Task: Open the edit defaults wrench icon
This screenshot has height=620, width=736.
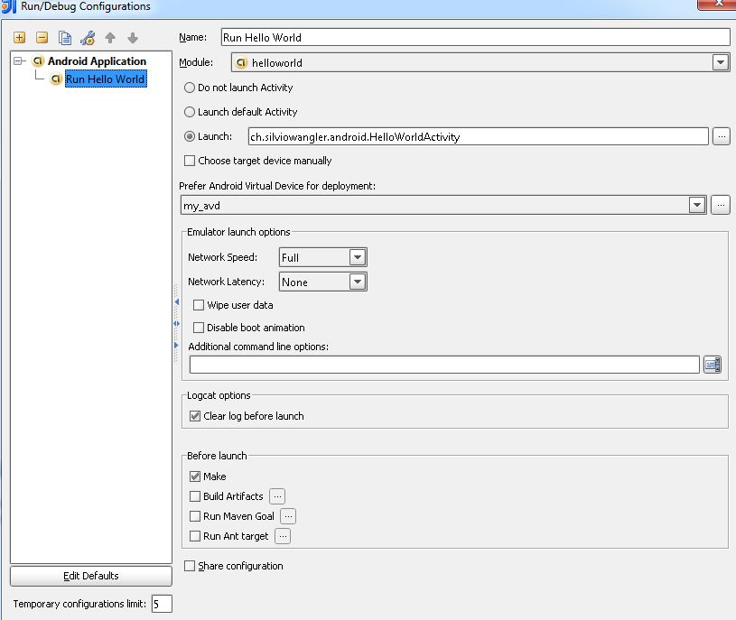Action: [88, 38]
